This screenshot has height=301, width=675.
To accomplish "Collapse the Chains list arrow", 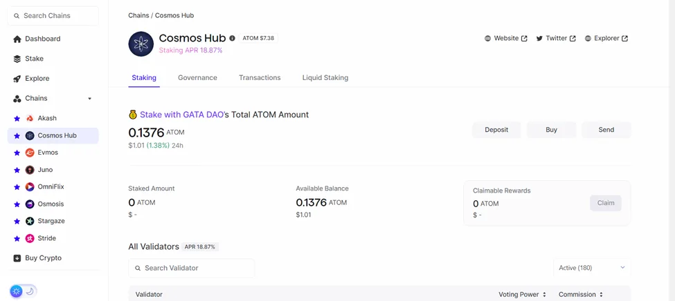I will 89,98.
